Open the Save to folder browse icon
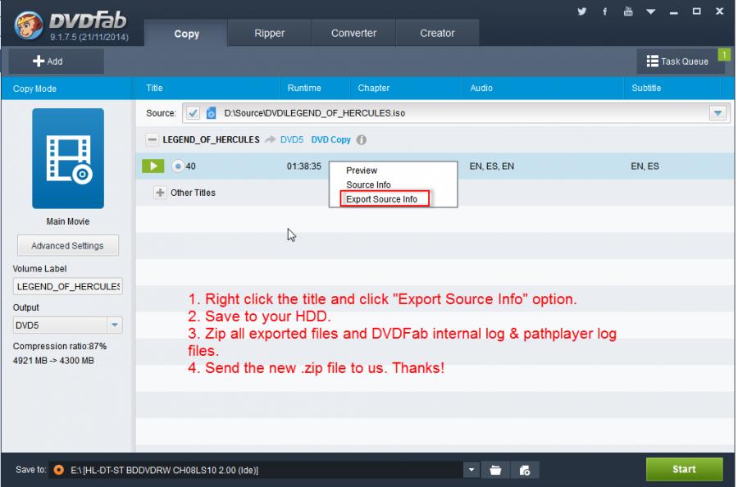Image resolution: width=738 pixels, height=487 pixels. 495,470
